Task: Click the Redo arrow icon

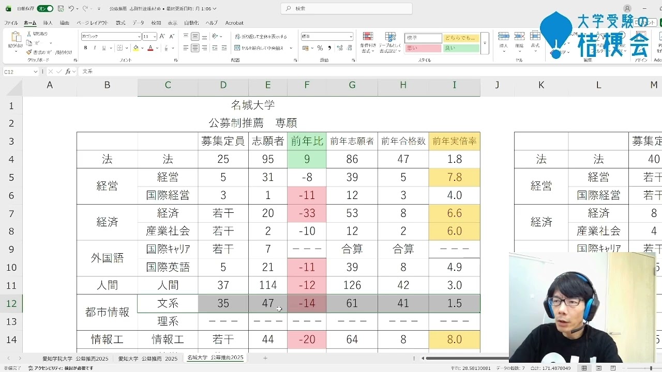Action: (x=85, y=8)
